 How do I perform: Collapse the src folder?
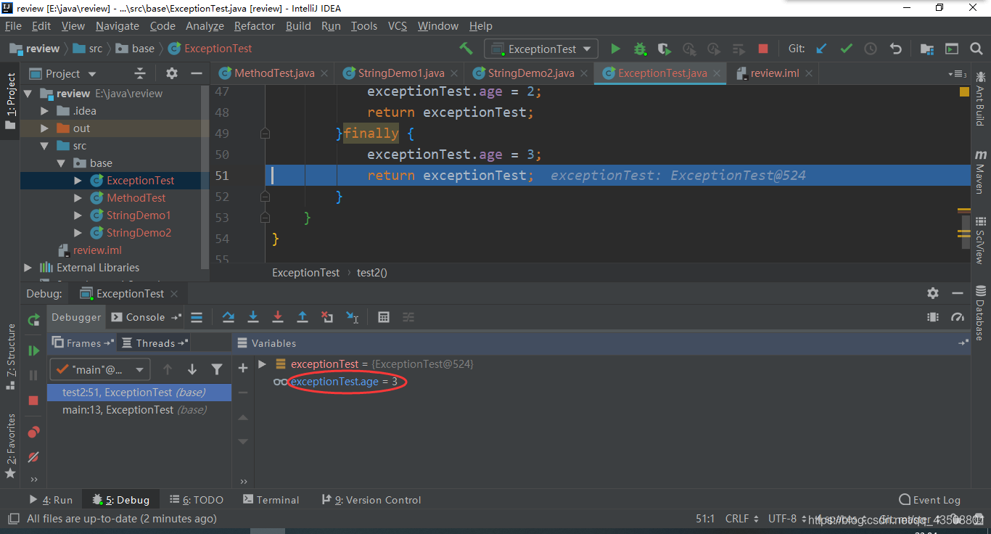(45, 146)
